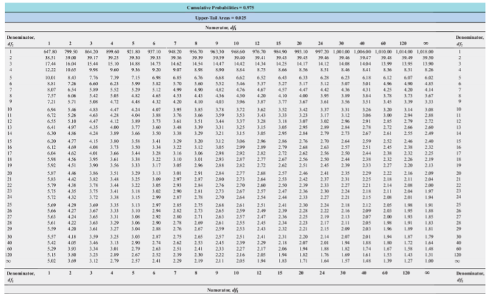Click the value 6.20 in row 15

coord(51,141)
